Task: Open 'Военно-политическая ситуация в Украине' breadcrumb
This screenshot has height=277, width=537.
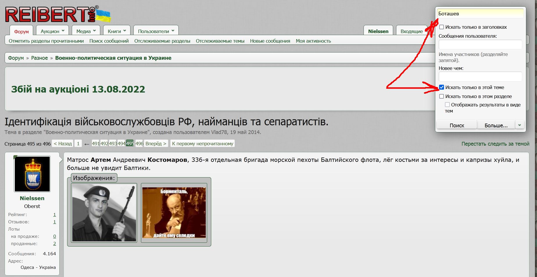Action: (x=113, y=58)
